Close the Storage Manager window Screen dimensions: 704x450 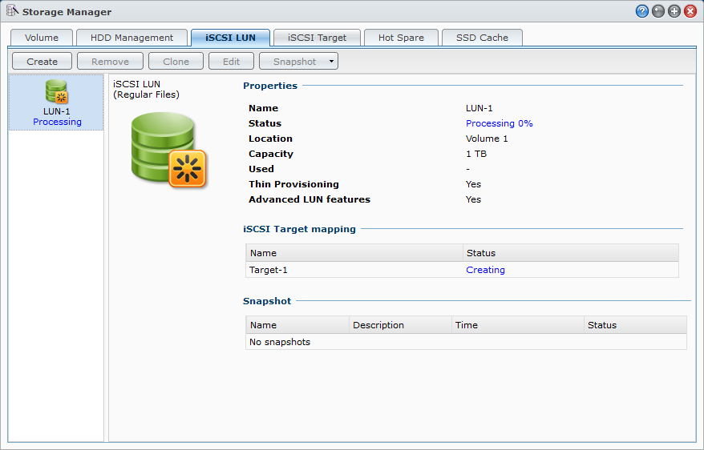click(690, 11)
